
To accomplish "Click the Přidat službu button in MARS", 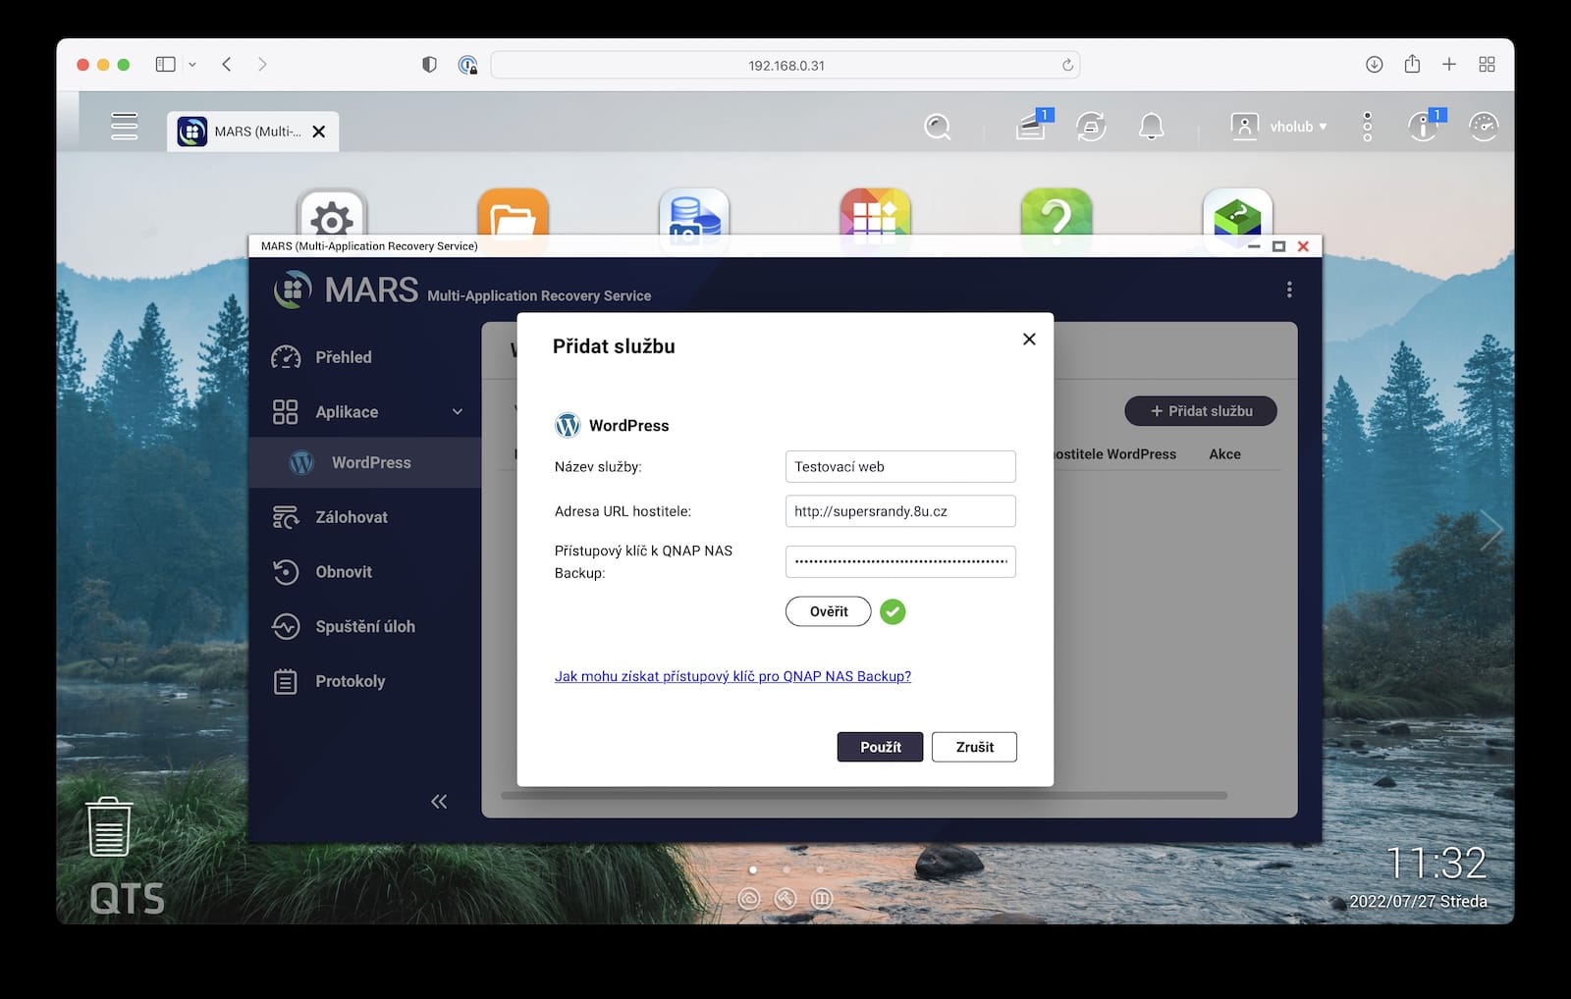I will 1201,411.
